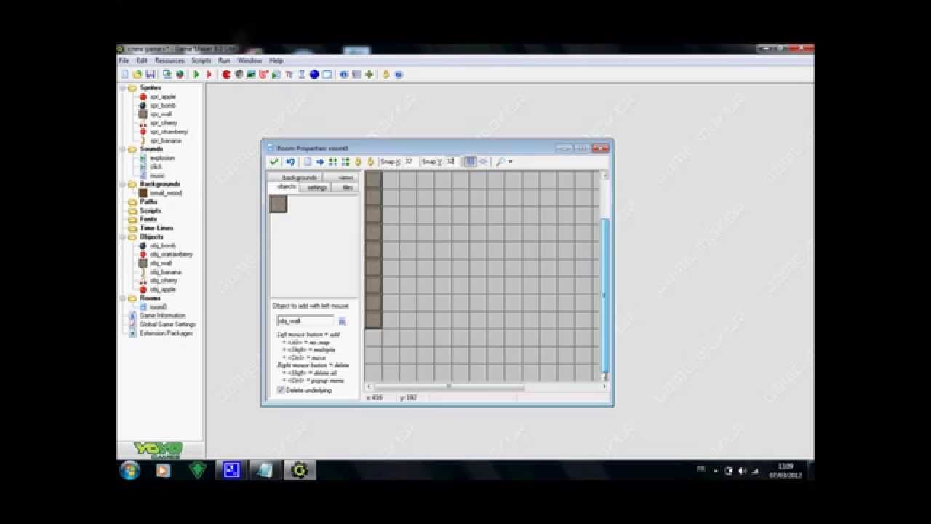Clear the room with the blank page icon

308,162
